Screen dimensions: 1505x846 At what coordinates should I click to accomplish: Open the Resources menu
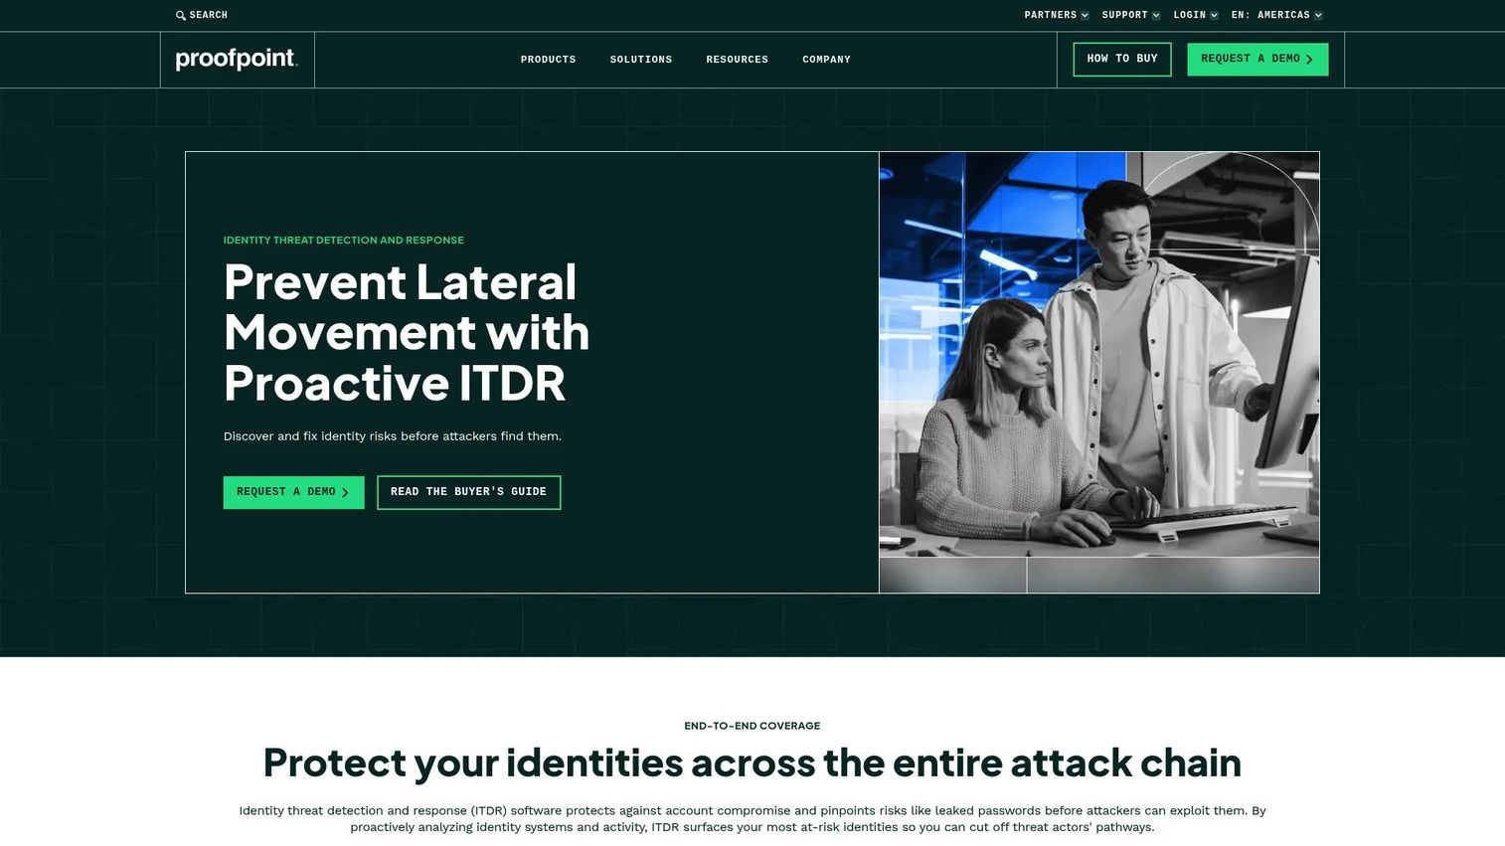(737, 60)
